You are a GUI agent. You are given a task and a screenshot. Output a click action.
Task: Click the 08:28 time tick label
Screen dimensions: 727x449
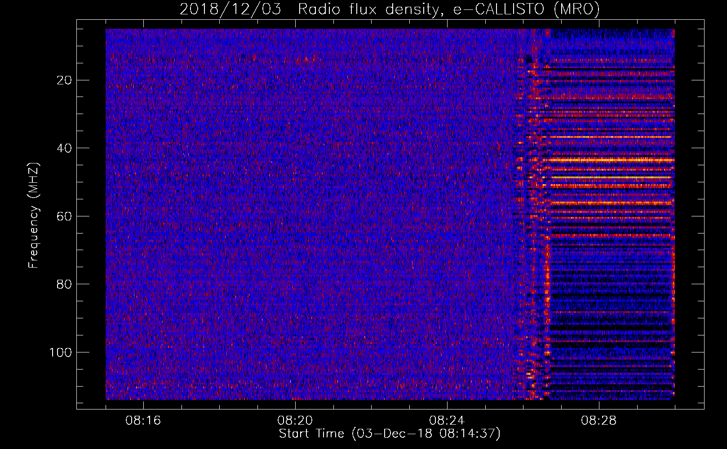click(x=599, y=421)
